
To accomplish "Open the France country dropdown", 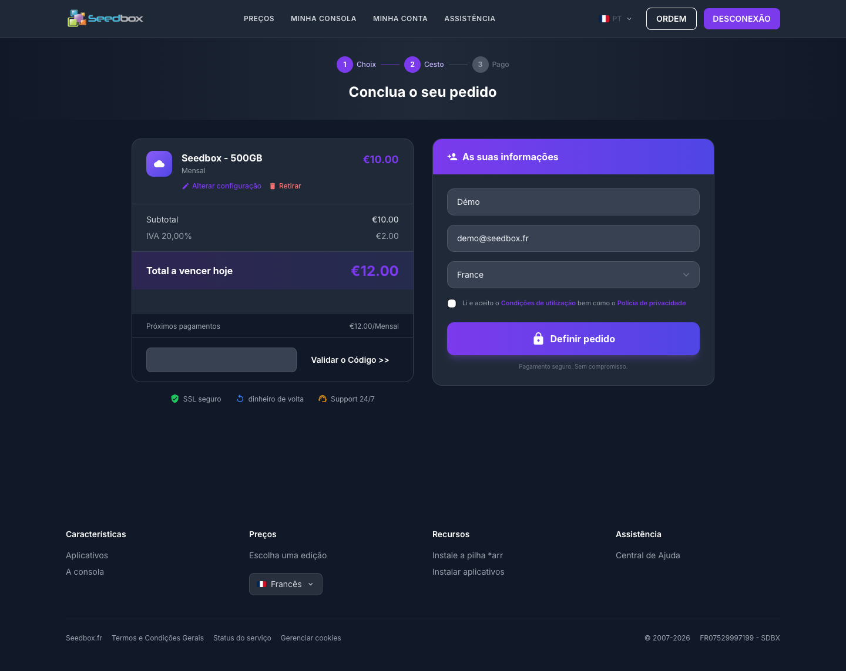I will (x=573, y=275).
